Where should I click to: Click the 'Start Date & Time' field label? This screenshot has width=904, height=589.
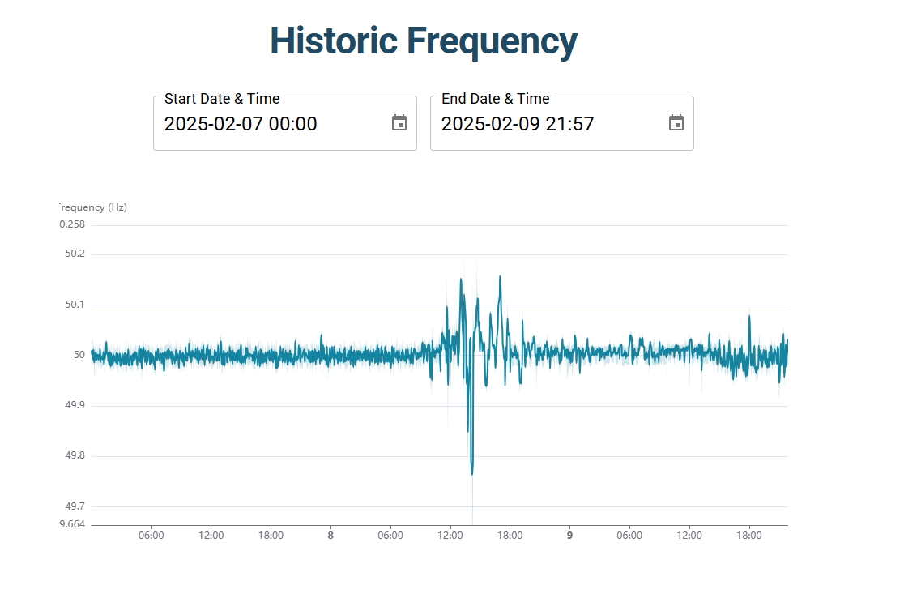coord(222,99)
